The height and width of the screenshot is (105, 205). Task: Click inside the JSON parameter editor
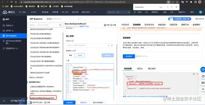click(x=90, y=82)
